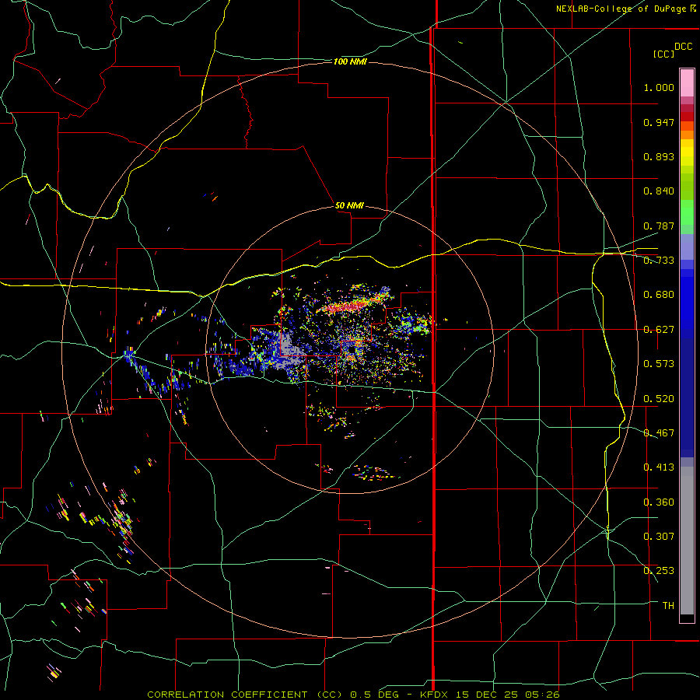The image size is (700, 700).
Task: Click the 0.307 scale value
Action: (659, 537)
